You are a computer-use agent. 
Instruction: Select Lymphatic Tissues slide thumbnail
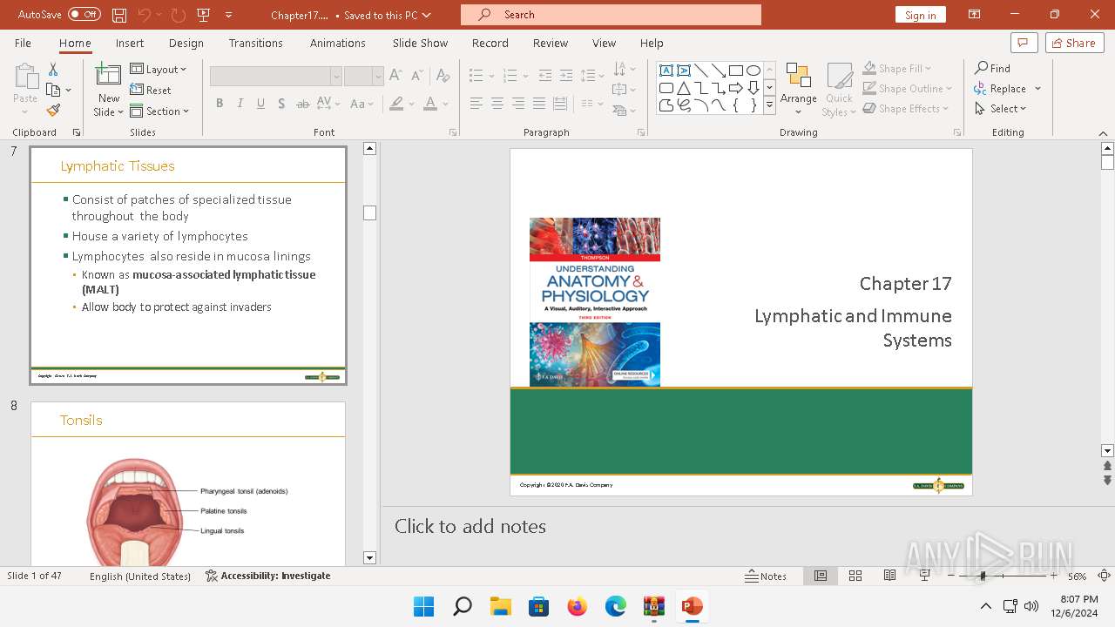[188, 265]
